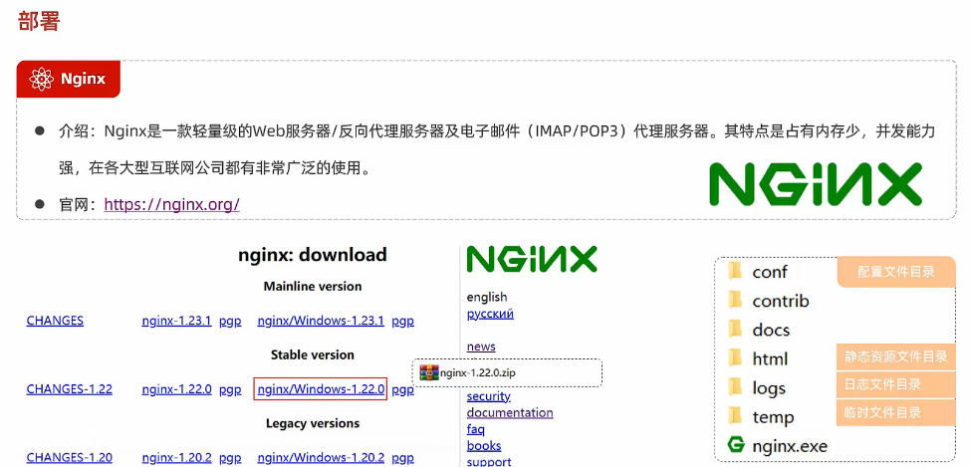The width and height of the screenshot is (971, 467).
Task: Click the 静态资源文件目录 label
Action: 895,356
